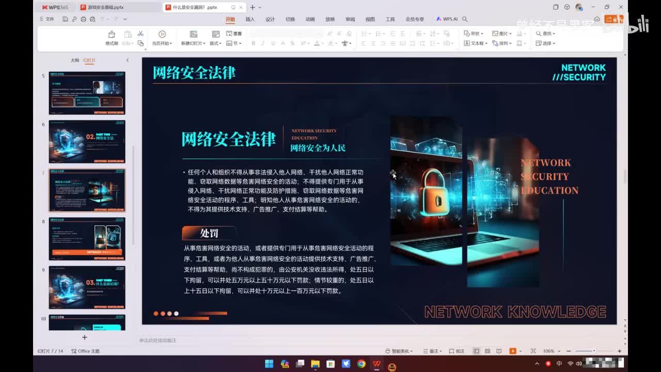This screenshot has height=372, width=661.
Task: Add new slide with plus below thumbnails
Action: tap(84, 337)
